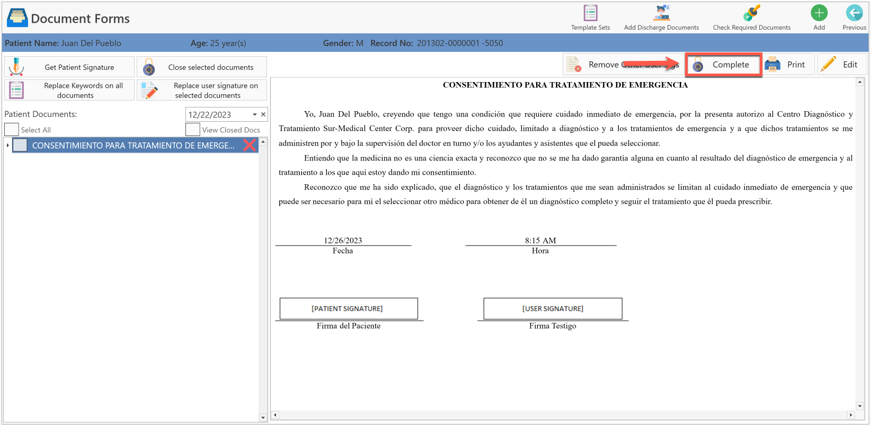Open Check Required Documents tool
The image size is (871, 425).
coord(751,17)
